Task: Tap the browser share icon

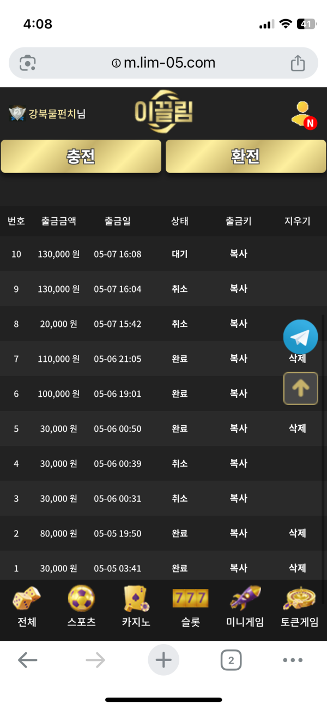Action: [298, 63]
